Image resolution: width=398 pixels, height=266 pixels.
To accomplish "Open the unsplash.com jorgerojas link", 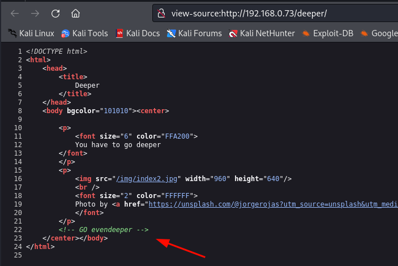I will click(273, 204).
